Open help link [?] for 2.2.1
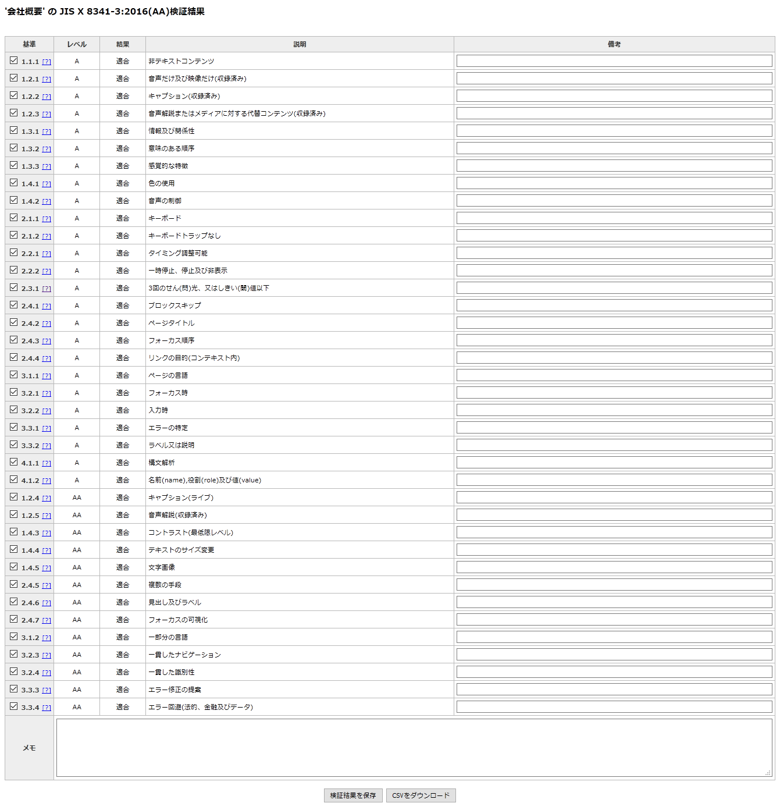Image resolution: width=780 pixels, height=810 pixels. (47, 254)
